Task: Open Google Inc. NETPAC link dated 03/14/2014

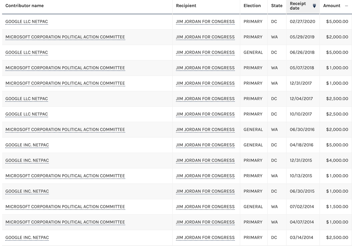Action: pos(27,237)
